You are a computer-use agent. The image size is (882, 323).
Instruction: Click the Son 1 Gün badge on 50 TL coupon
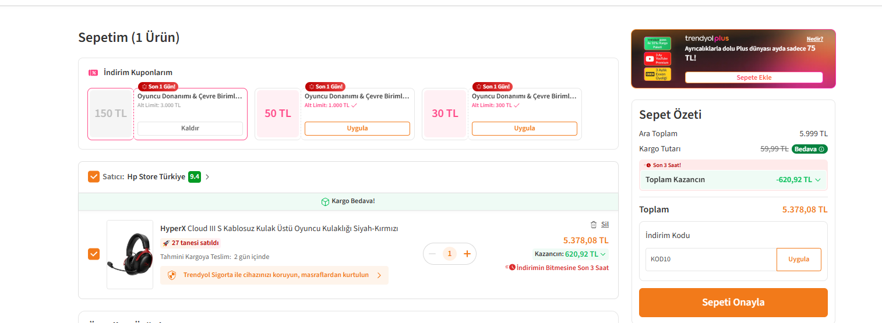pyautogui.click(x=325, y=86)
